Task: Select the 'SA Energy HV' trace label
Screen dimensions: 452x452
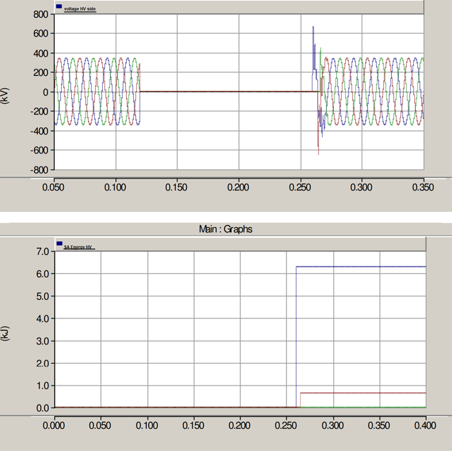Action: (x=79, y=247)
